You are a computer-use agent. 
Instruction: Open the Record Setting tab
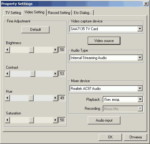click(59, 13)
